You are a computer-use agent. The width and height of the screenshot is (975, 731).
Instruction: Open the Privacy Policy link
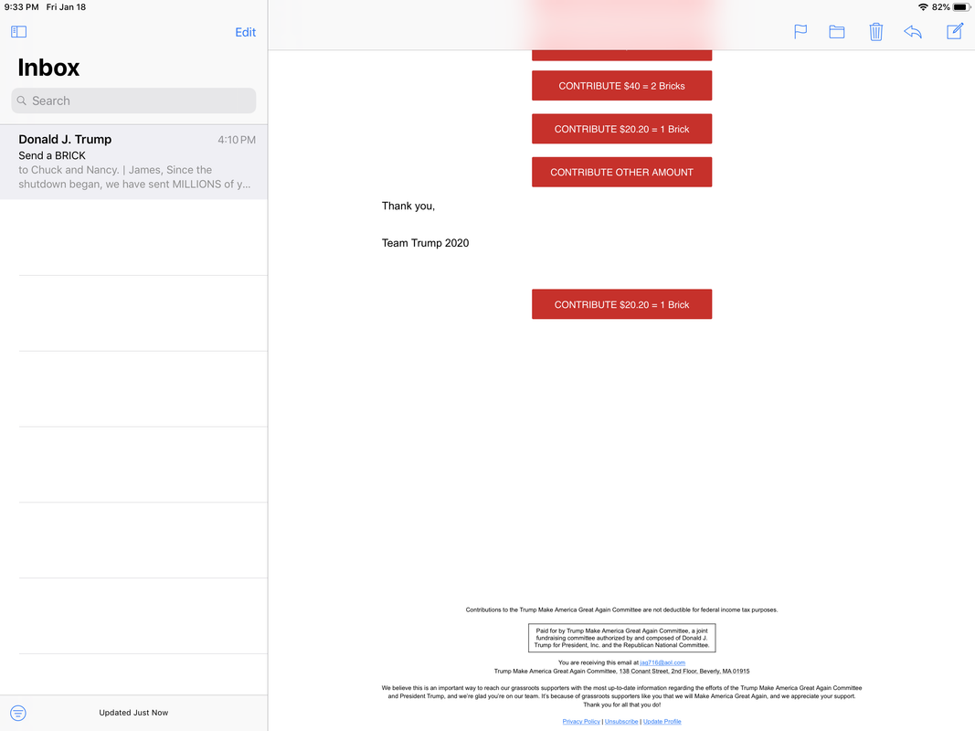click(581, 722)
